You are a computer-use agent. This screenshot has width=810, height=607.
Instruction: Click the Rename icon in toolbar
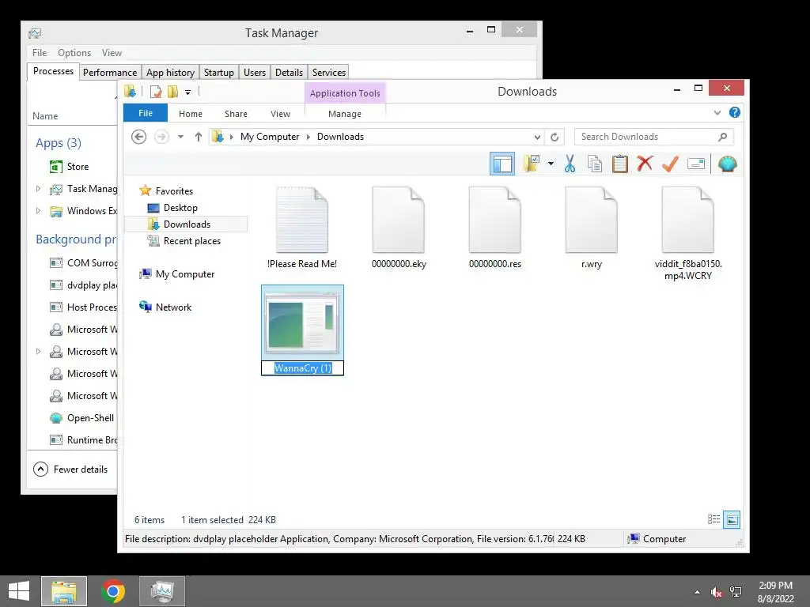[696, 164]
